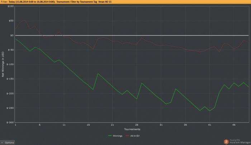251x145 pixels.
Task: Select the Today date range filter text
Action: pyautogui.click(x=32, y=2)
